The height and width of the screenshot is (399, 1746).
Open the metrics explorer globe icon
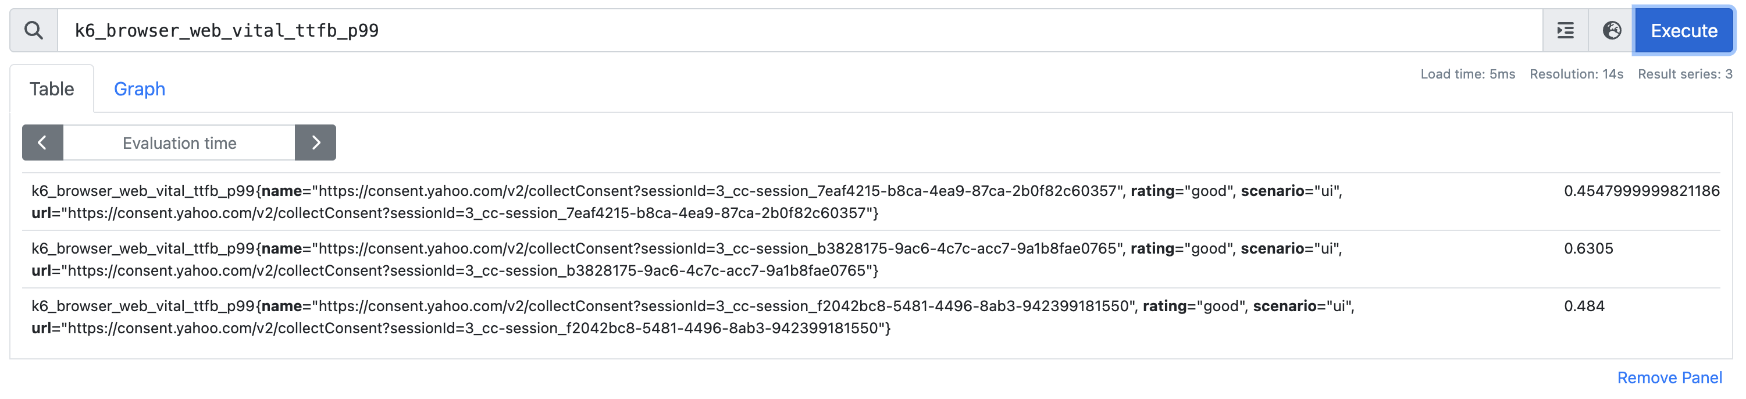[x=1611, y=30]
